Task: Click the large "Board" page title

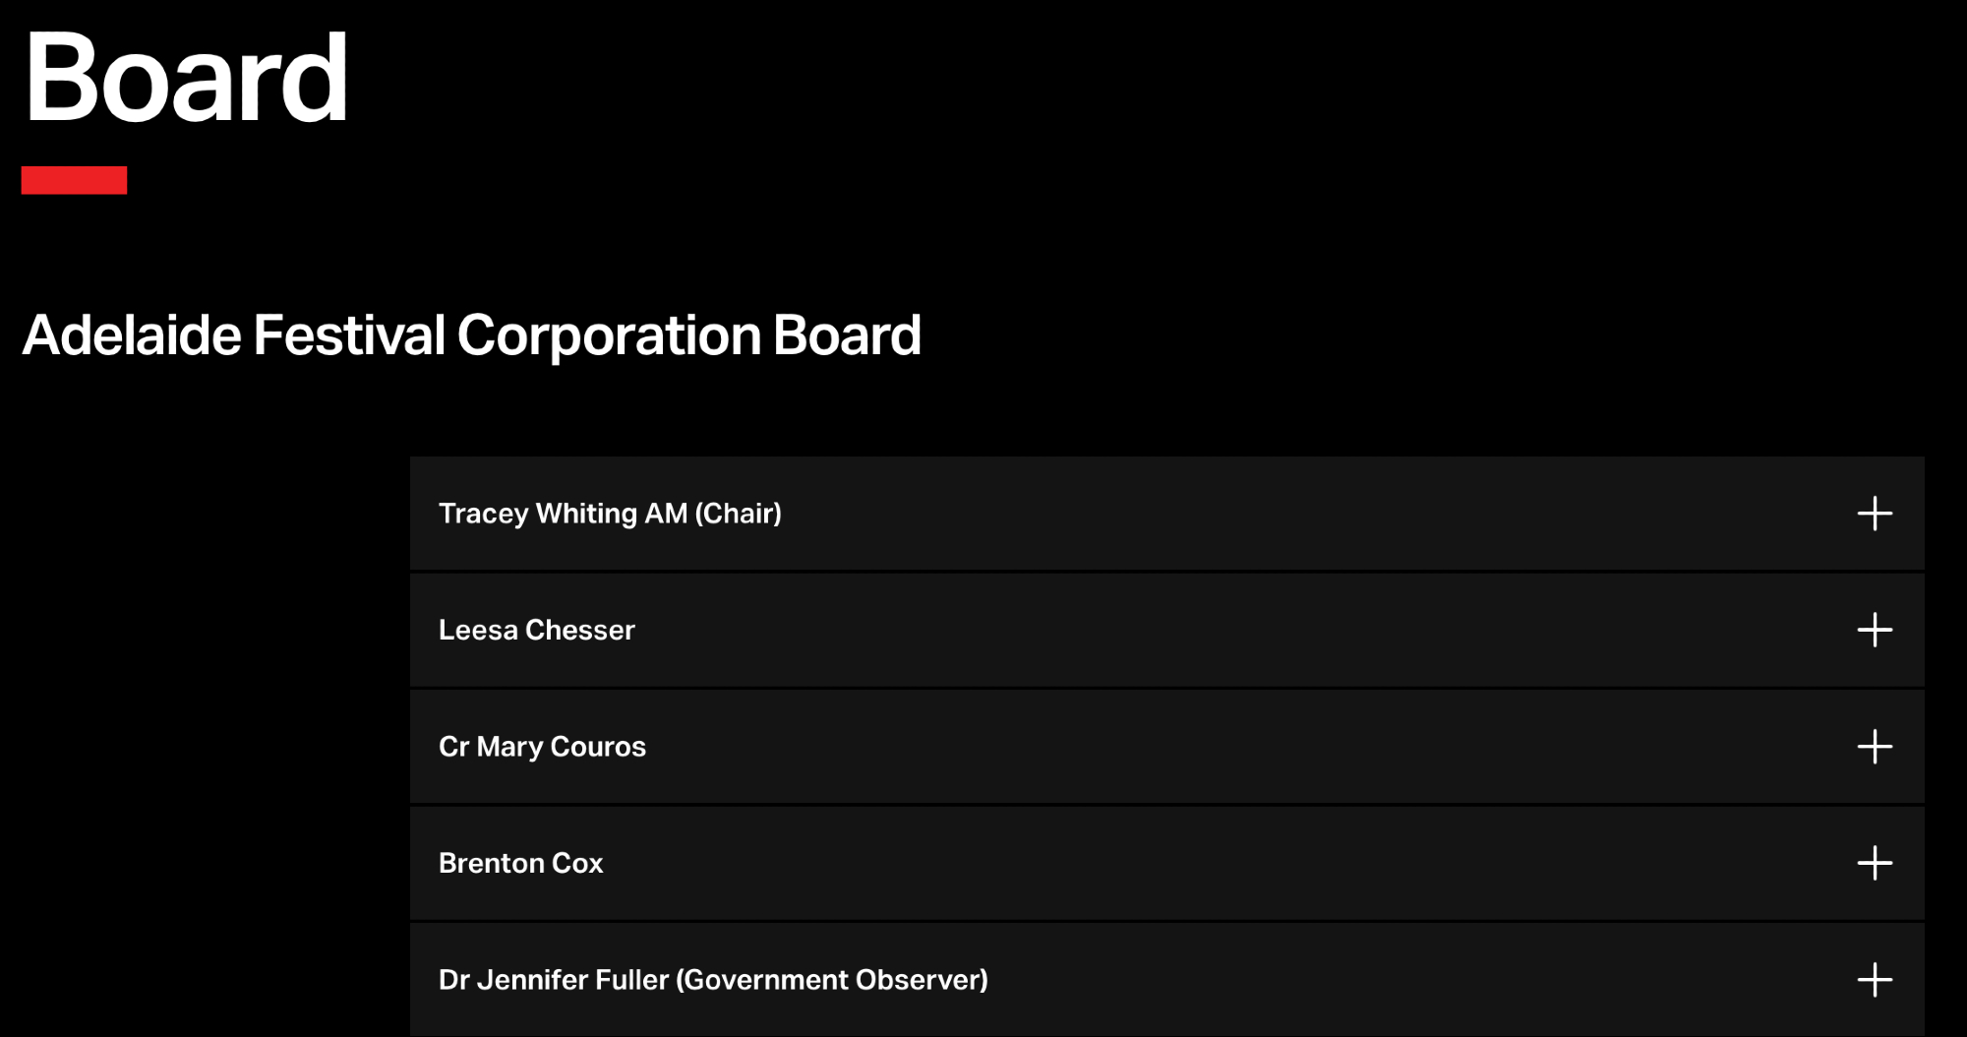Action: point(186,79)
